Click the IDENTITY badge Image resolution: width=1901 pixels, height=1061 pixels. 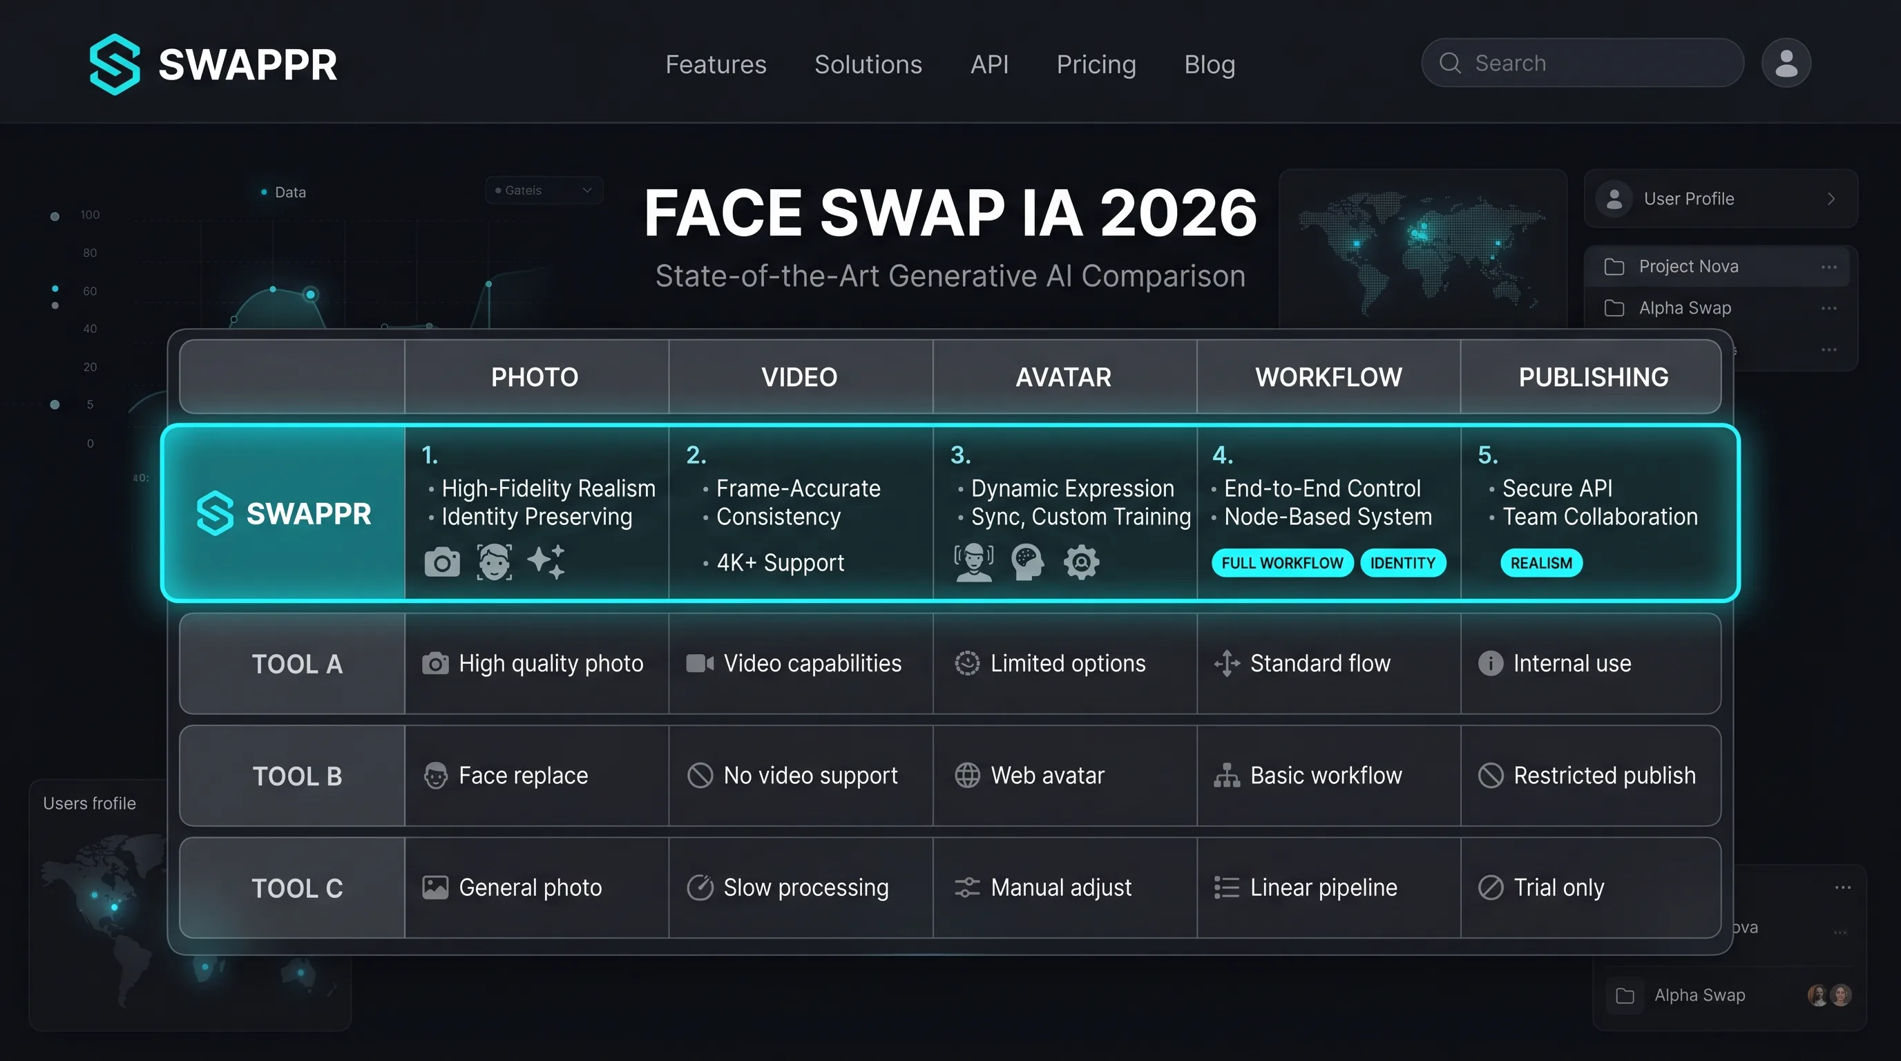click(1403, 563)
